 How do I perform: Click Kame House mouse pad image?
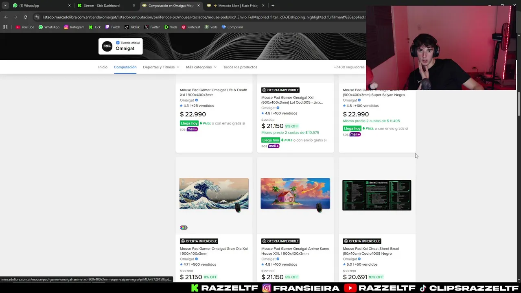pyautogui.click(x=296, y=195)
